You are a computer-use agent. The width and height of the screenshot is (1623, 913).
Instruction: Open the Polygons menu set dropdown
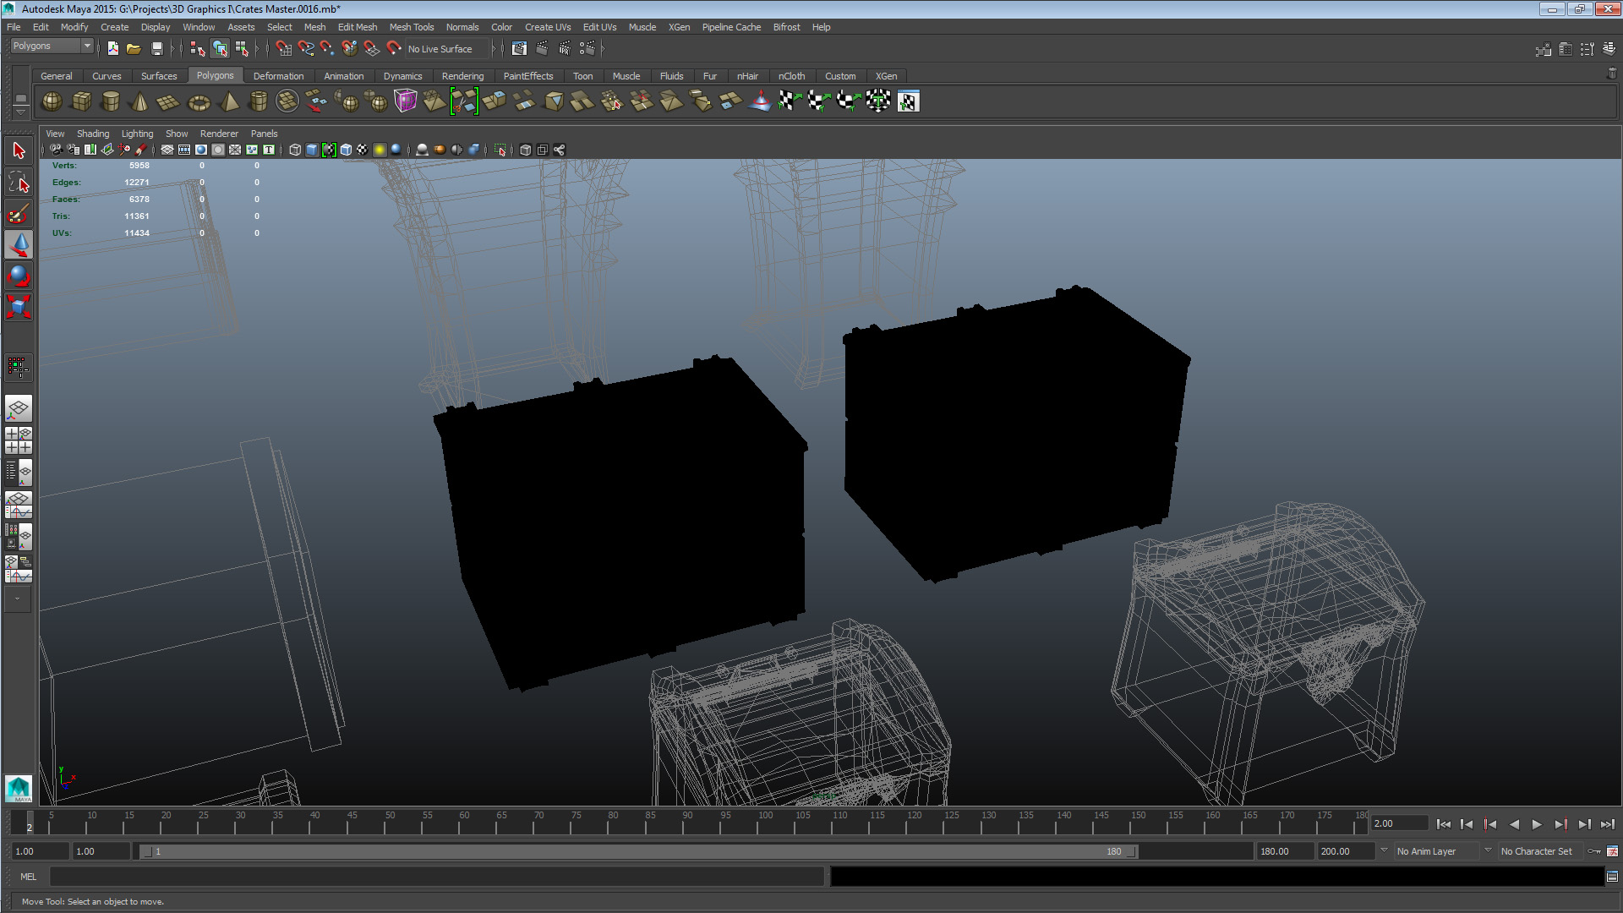click(51, 46)
